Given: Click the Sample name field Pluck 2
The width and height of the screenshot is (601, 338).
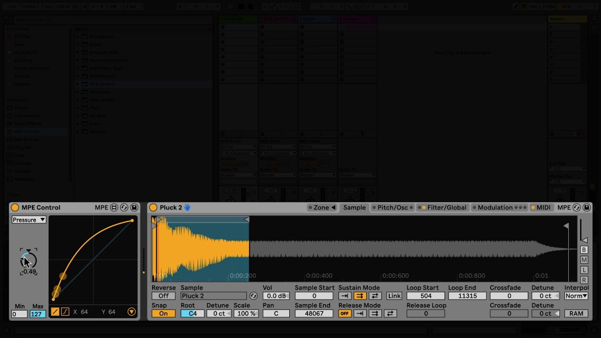Looking at the screenshot, I should (x=214, y=296).
